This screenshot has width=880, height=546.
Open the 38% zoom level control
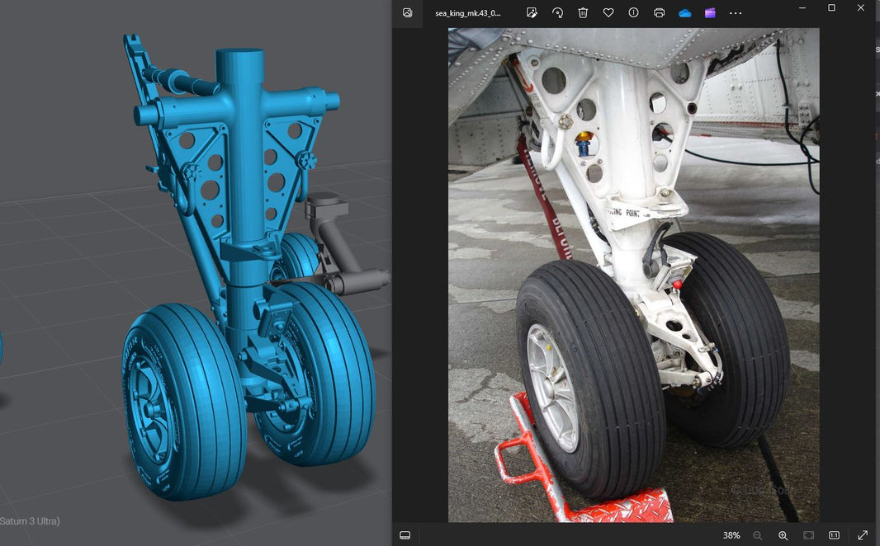coord(730,535)
